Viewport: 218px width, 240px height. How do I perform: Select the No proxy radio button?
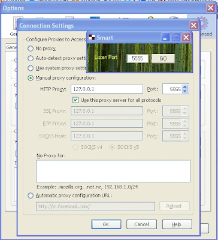coord(31,49)
